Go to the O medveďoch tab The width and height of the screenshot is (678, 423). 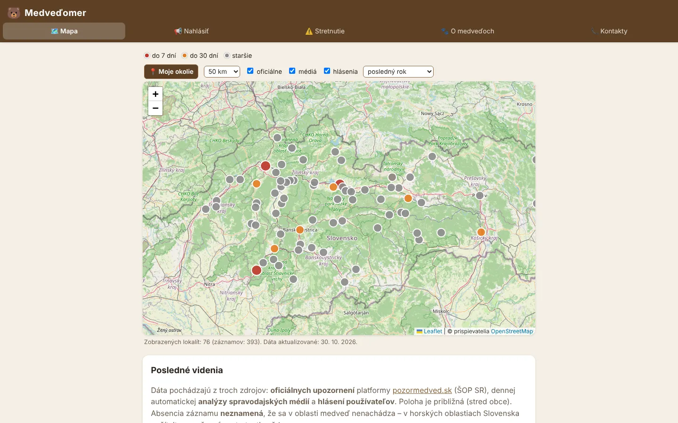pos(468,31)
